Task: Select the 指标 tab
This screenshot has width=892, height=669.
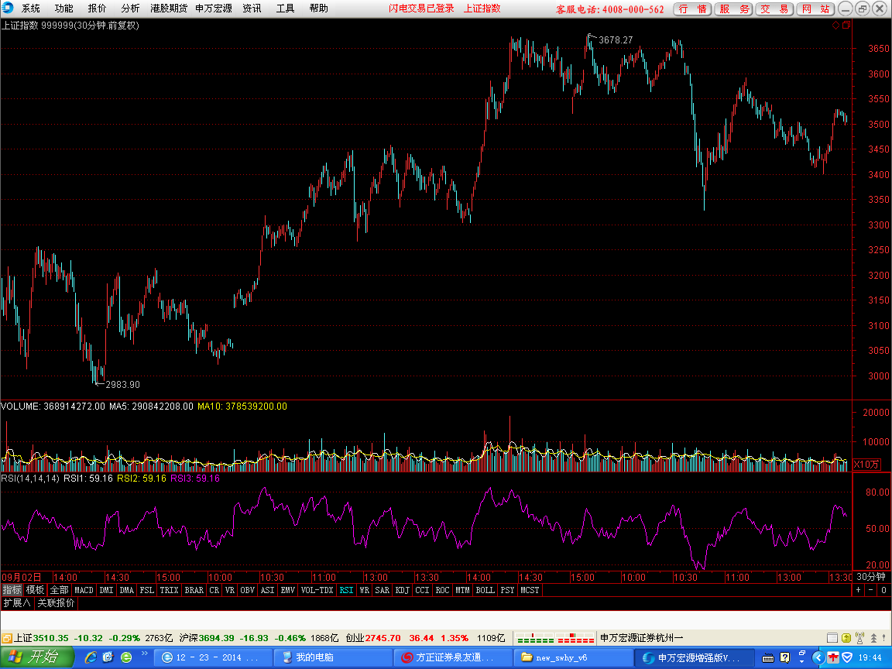Action: click(x=12, y=591)
